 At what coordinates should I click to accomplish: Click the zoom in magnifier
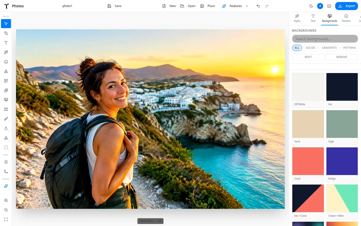click(6, 200)
